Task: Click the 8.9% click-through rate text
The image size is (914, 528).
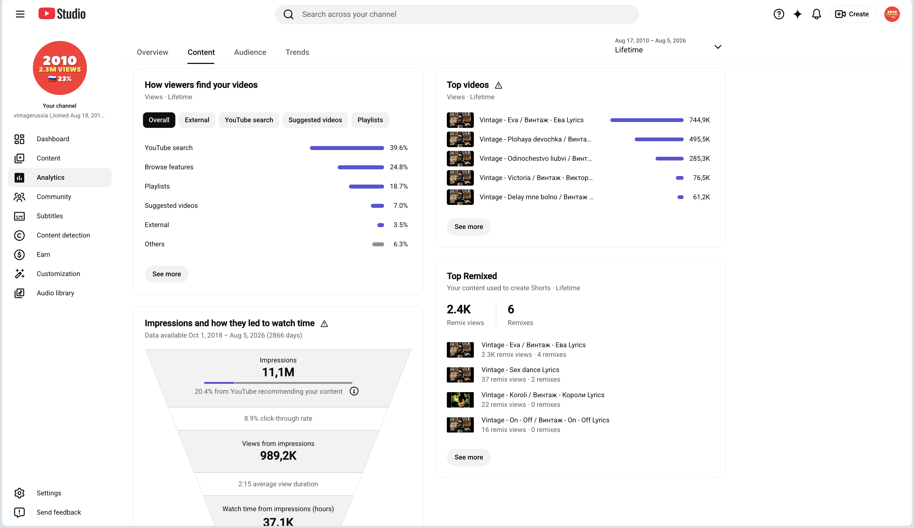Action: point(278,419)
